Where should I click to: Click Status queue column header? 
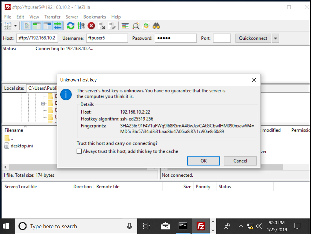coord(225,186)
